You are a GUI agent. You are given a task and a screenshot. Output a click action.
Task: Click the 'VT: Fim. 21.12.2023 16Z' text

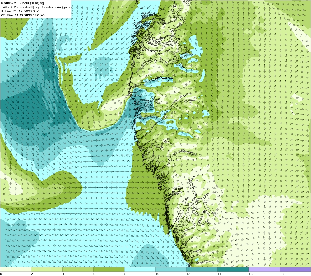point(20,15)
